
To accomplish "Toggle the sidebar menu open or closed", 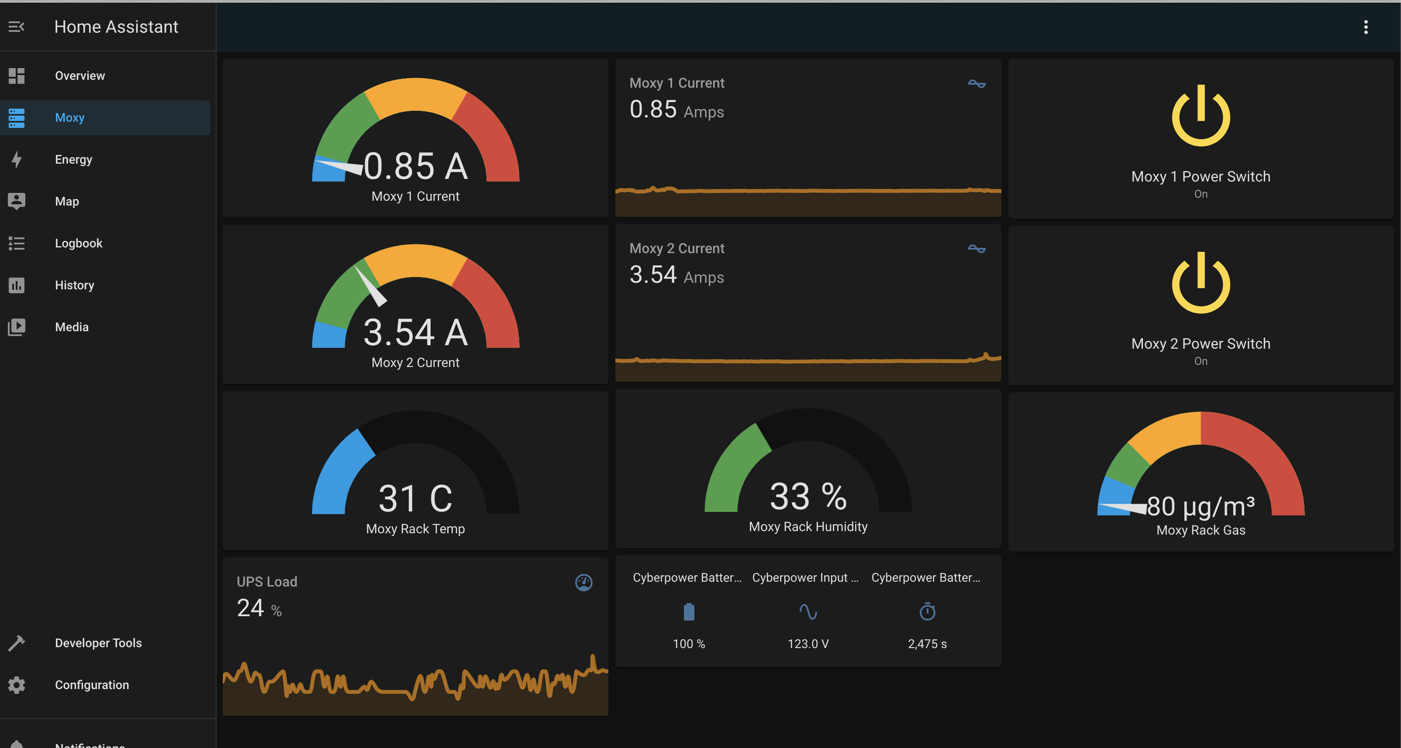I will coord(17,26).
